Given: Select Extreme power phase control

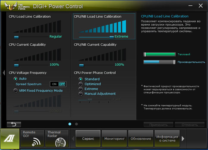Looking at the screenshot, I should pyautogui.click(x=81, y=89).
